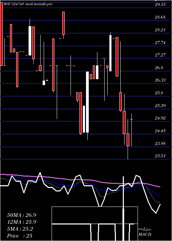Click the last red candle ending near 23.98
Image resolution: width=172 pixels, height=241 pixels.
click(128, 140)
